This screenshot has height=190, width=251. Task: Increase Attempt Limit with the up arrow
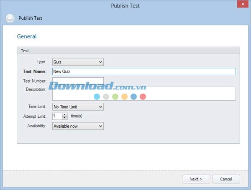(x=65, y=115)
